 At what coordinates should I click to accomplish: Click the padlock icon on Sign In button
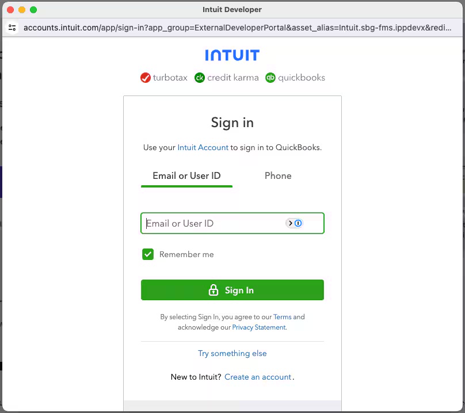click(214, 290)
